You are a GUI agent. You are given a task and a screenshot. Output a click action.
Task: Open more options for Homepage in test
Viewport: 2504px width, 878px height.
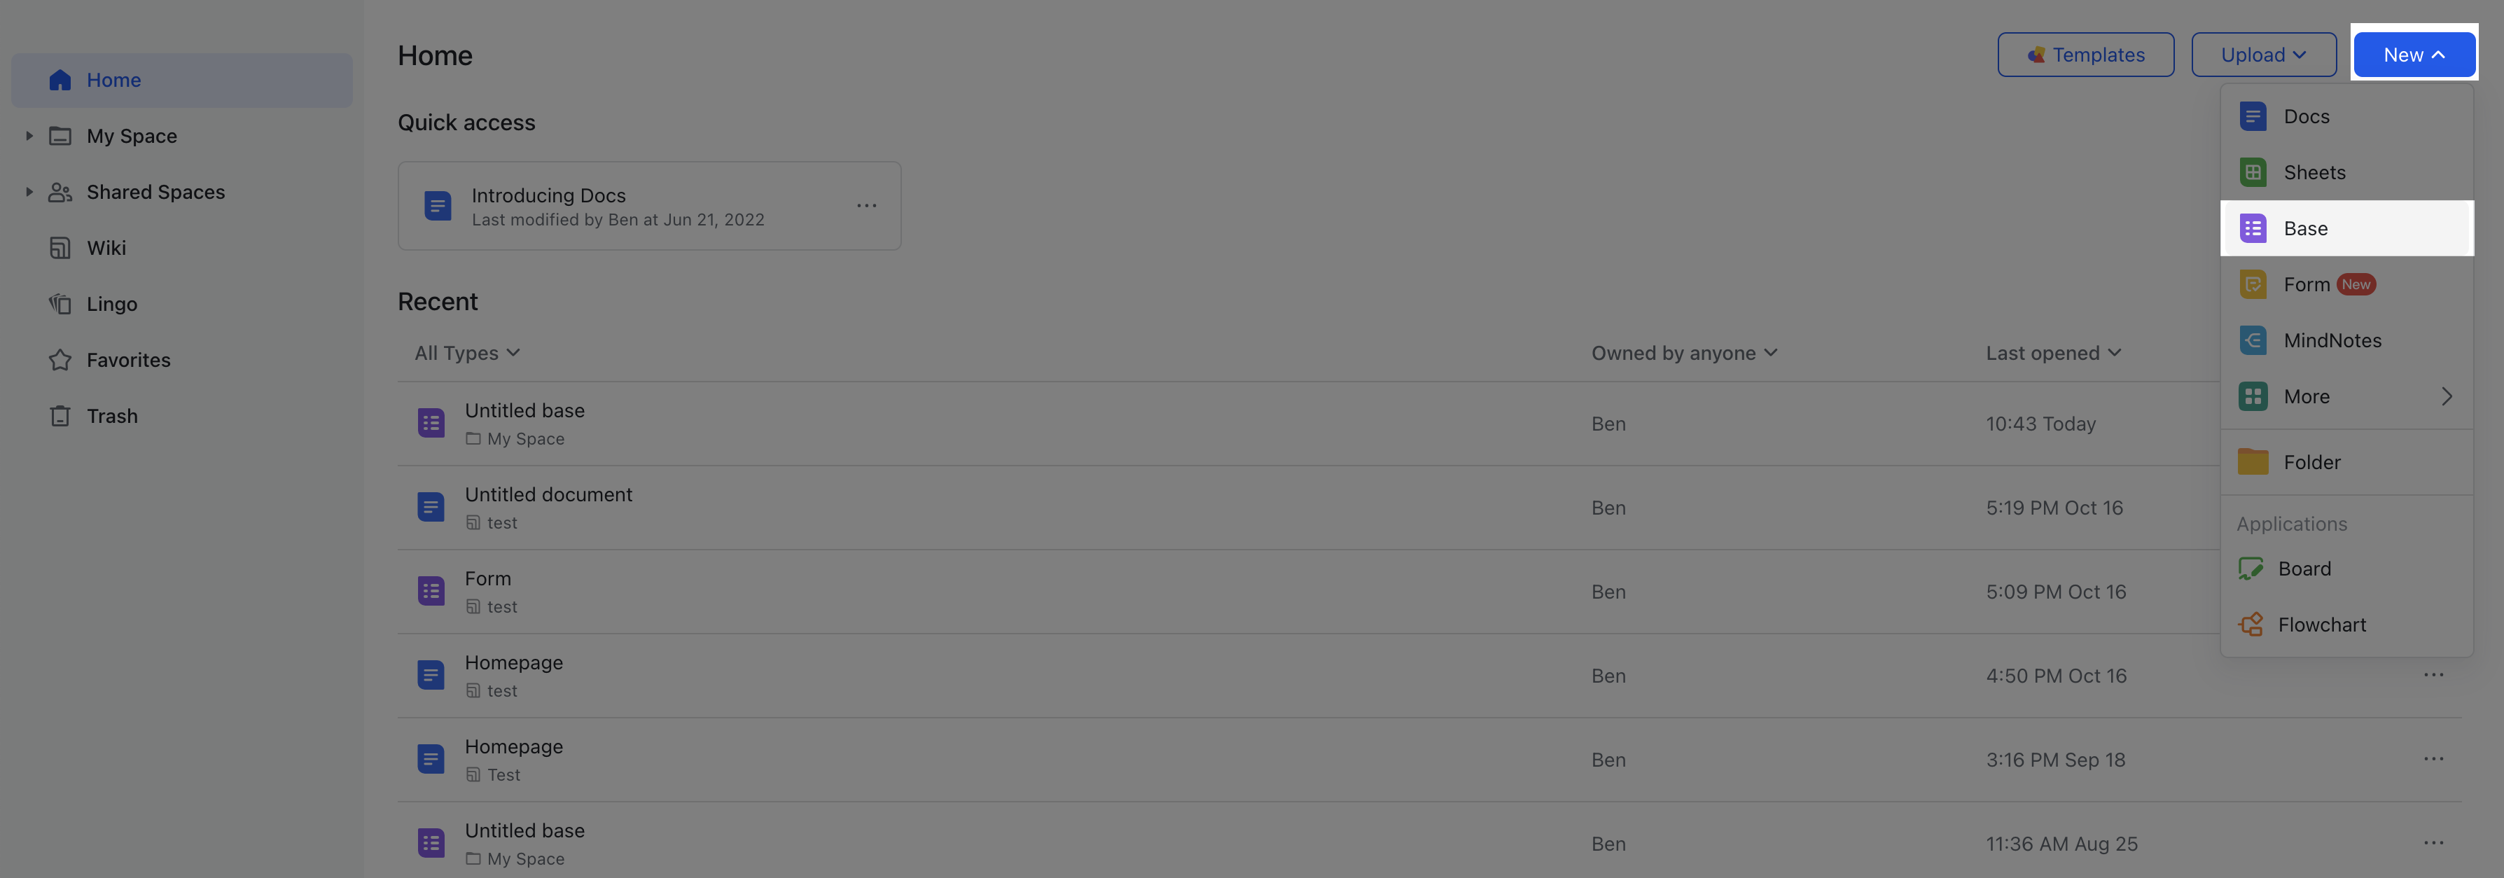pyautogui.click(x=2434, y=675)
